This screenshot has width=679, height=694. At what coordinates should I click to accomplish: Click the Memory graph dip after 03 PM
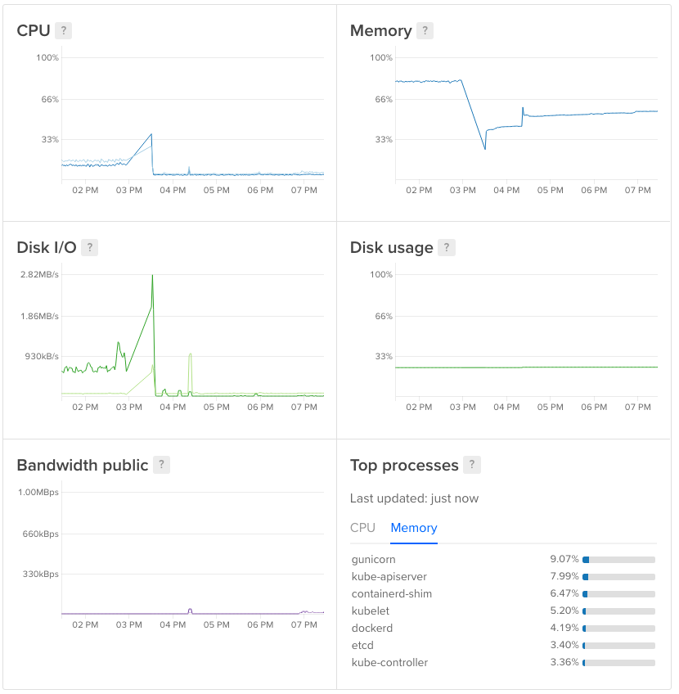pos(485,148)
